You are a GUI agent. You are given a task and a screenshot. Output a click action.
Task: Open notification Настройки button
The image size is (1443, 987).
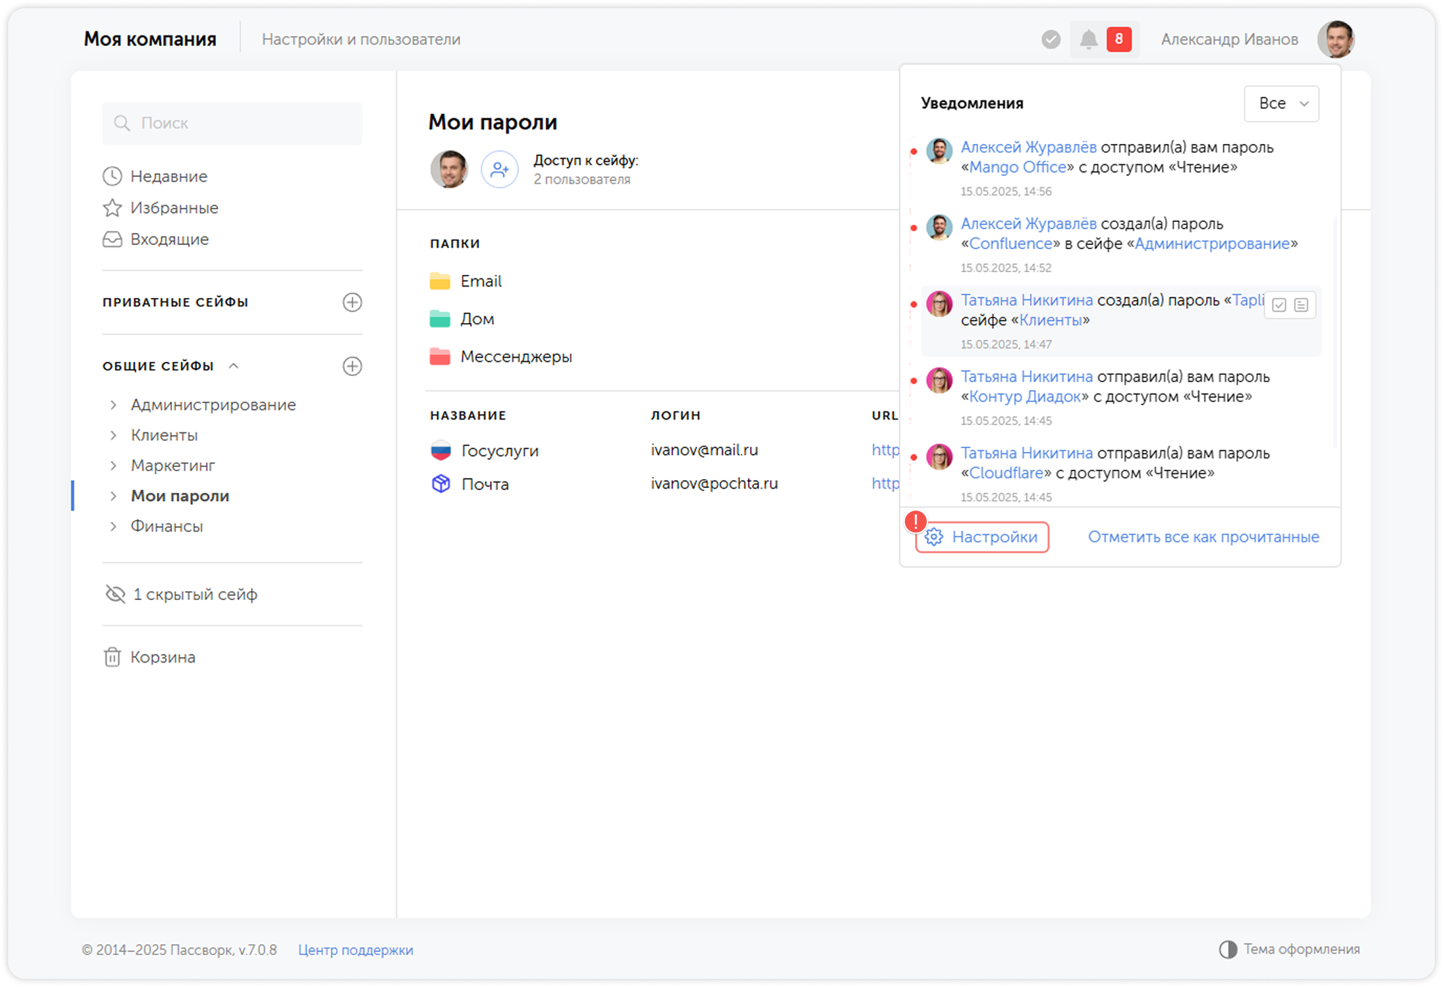pos(982,537)
